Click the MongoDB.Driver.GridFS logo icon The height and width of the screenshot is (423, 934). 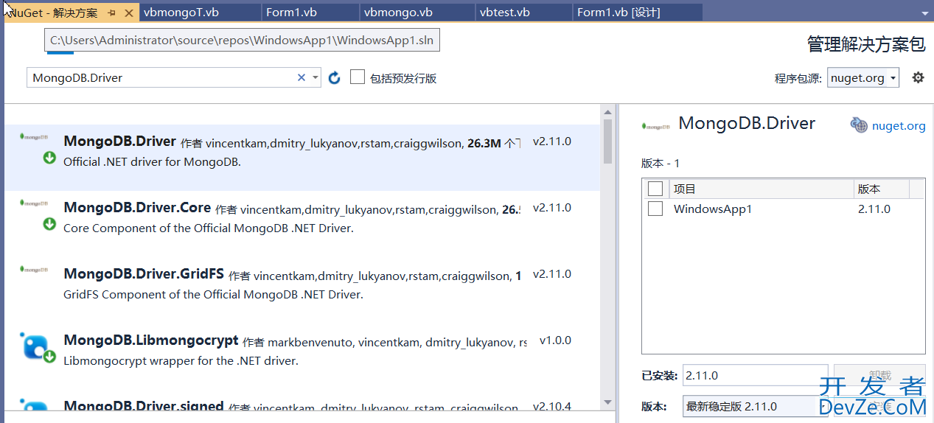34,269
